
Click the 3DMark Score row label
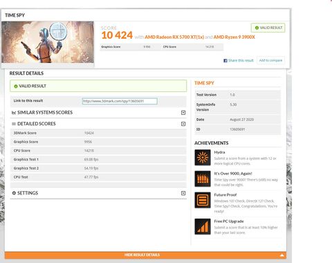(x=25, y=133)
